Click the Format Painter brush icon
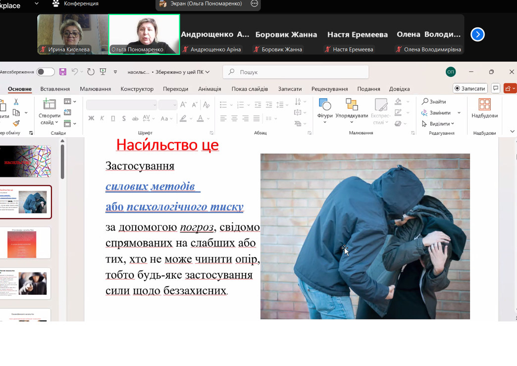 pos(16,124)
